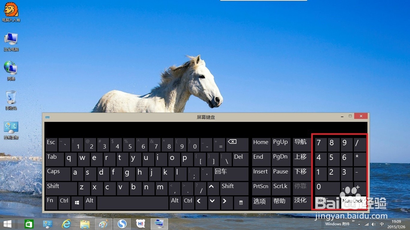Tap the down arrow key
Image resolution: width=410 pixels, height=230 pixels.
(214, 203)
